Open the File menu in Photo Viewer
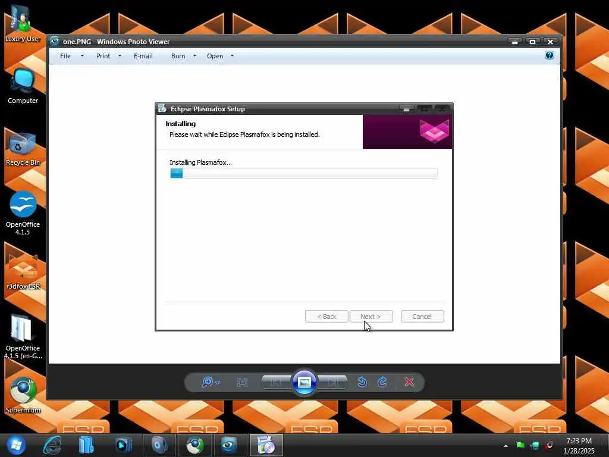 [65, 56]
